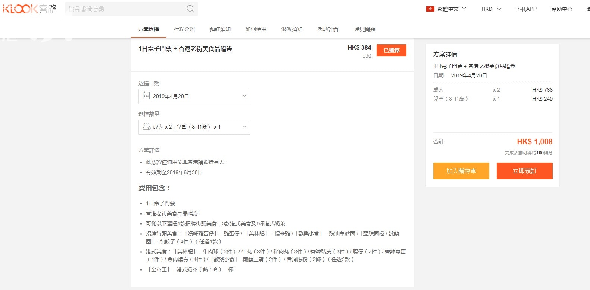This screenshot has height=290, width=590.
Task: Click the Klook logo
Action: point(30,9)
